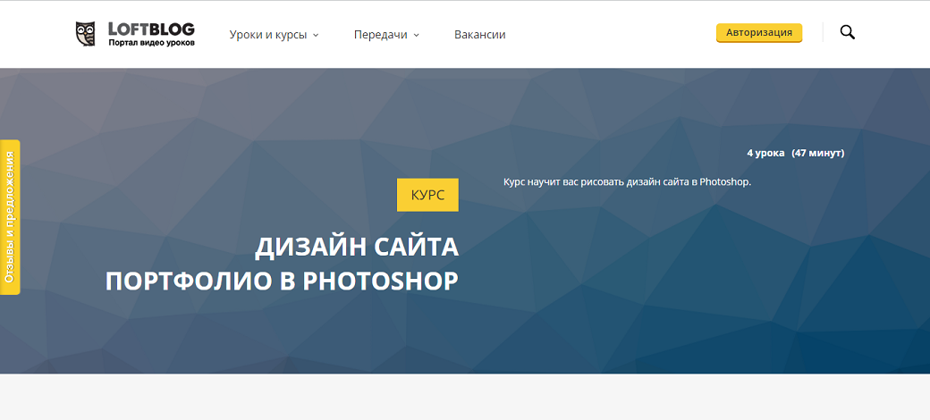The height and width of the screenshot is (420, 930).
Task: Expand the chevron beside 'Передачи'
Action: [417, 36]
